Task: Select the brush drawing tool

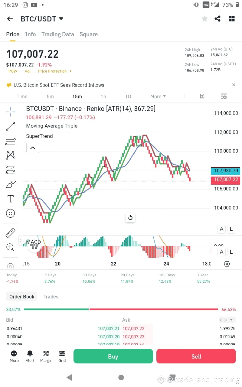Action: pos(11,184)
